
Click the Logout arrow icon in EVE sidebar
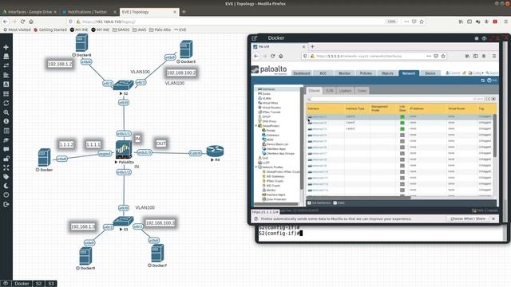(x=6, y=204)
